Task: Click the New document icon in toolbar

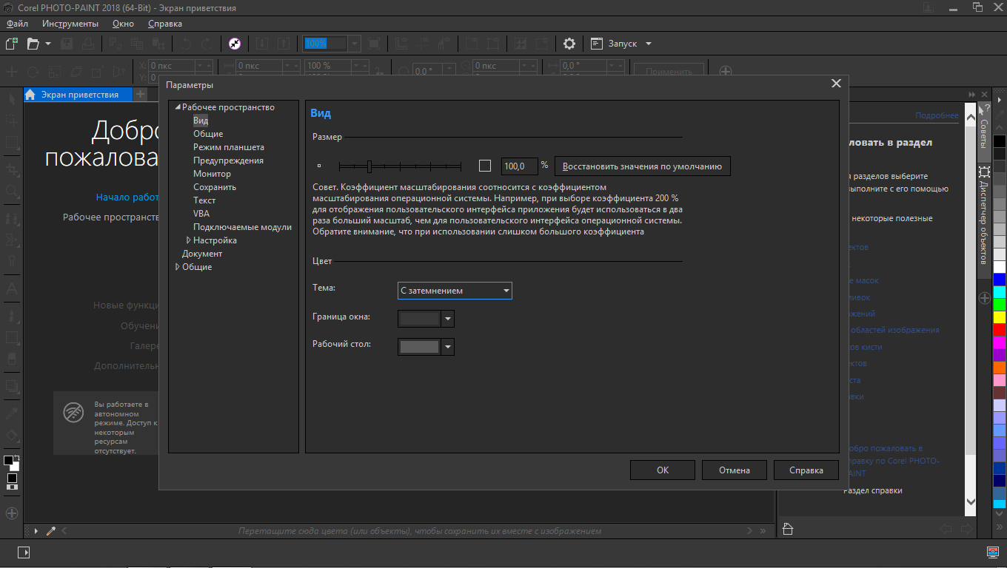Action: (12, 44)
